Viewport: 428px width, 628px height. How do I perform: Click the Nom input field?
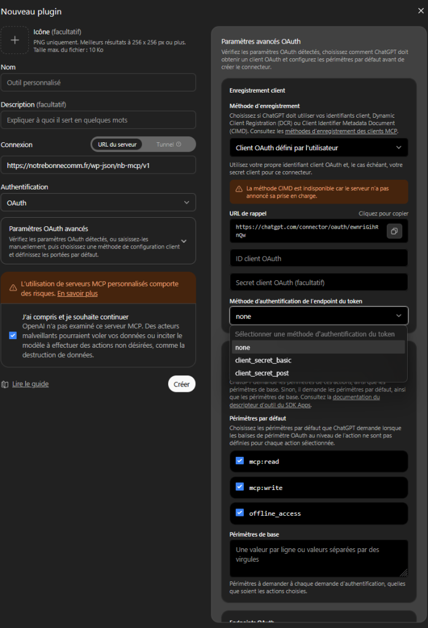(x=98, y=83)
